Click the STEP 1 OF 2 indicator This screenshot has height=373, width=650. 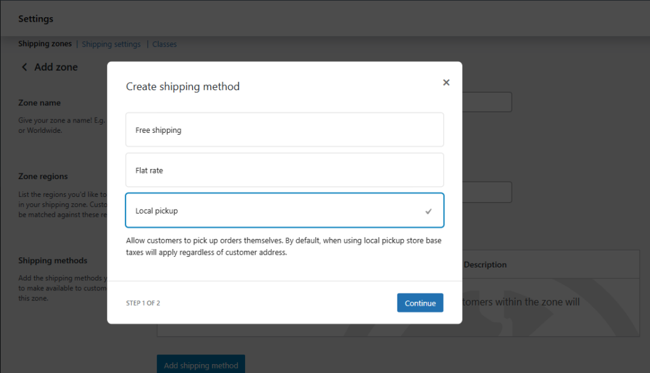(x=143, y=303)
